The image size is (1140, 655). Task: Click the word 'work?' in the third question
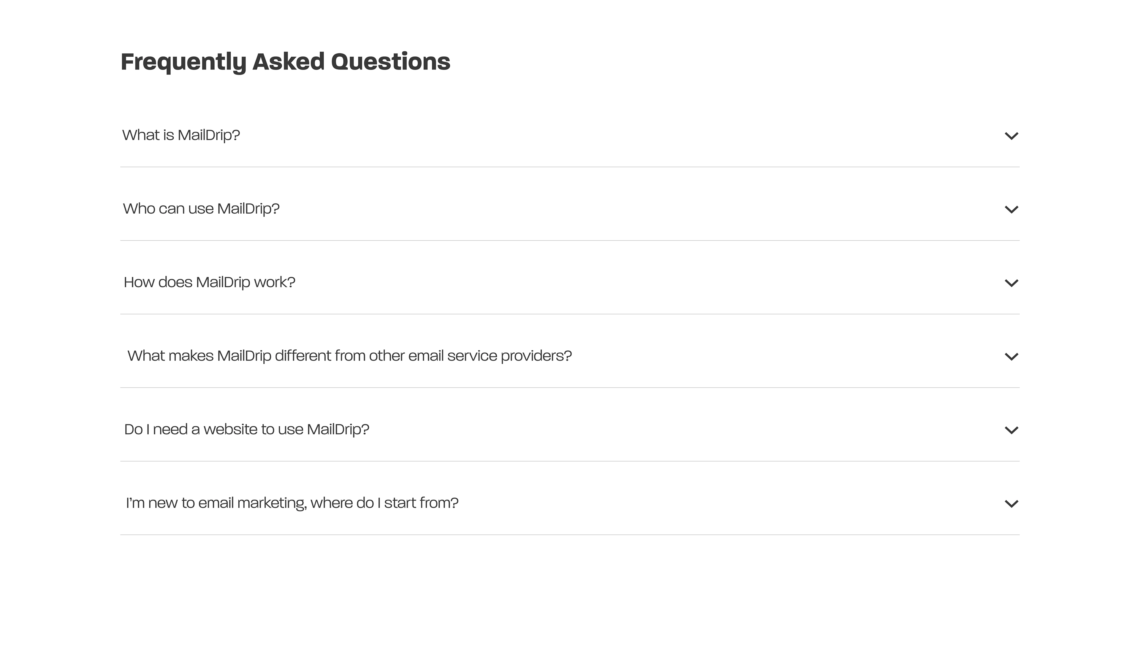point(275,282)
